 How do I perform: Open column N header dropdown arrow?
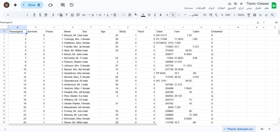coord(263,27)
